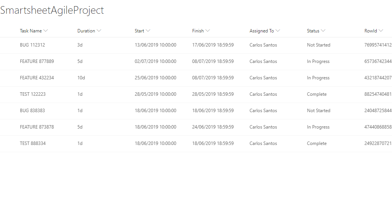
Task: Click the RowId column chevron
Action: [x=381, y=31]
